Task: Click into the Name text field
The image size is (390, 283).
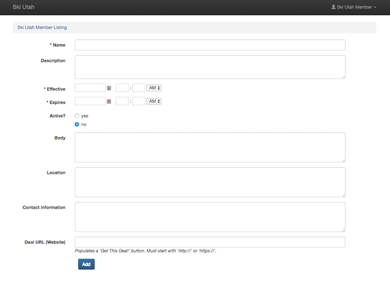Action: click(x=209, y=45)
